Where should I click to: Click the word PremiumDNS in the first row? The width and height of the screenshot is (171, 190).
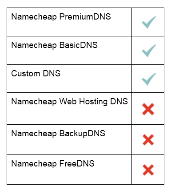[85, 17]
